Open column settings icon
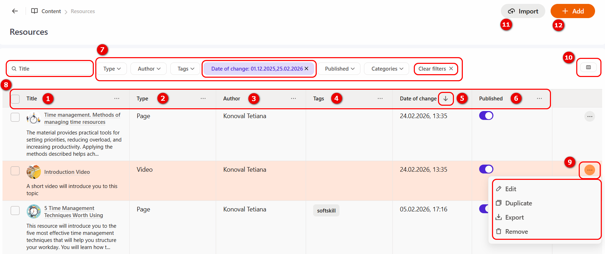605x254 pixels. (588, 67)
